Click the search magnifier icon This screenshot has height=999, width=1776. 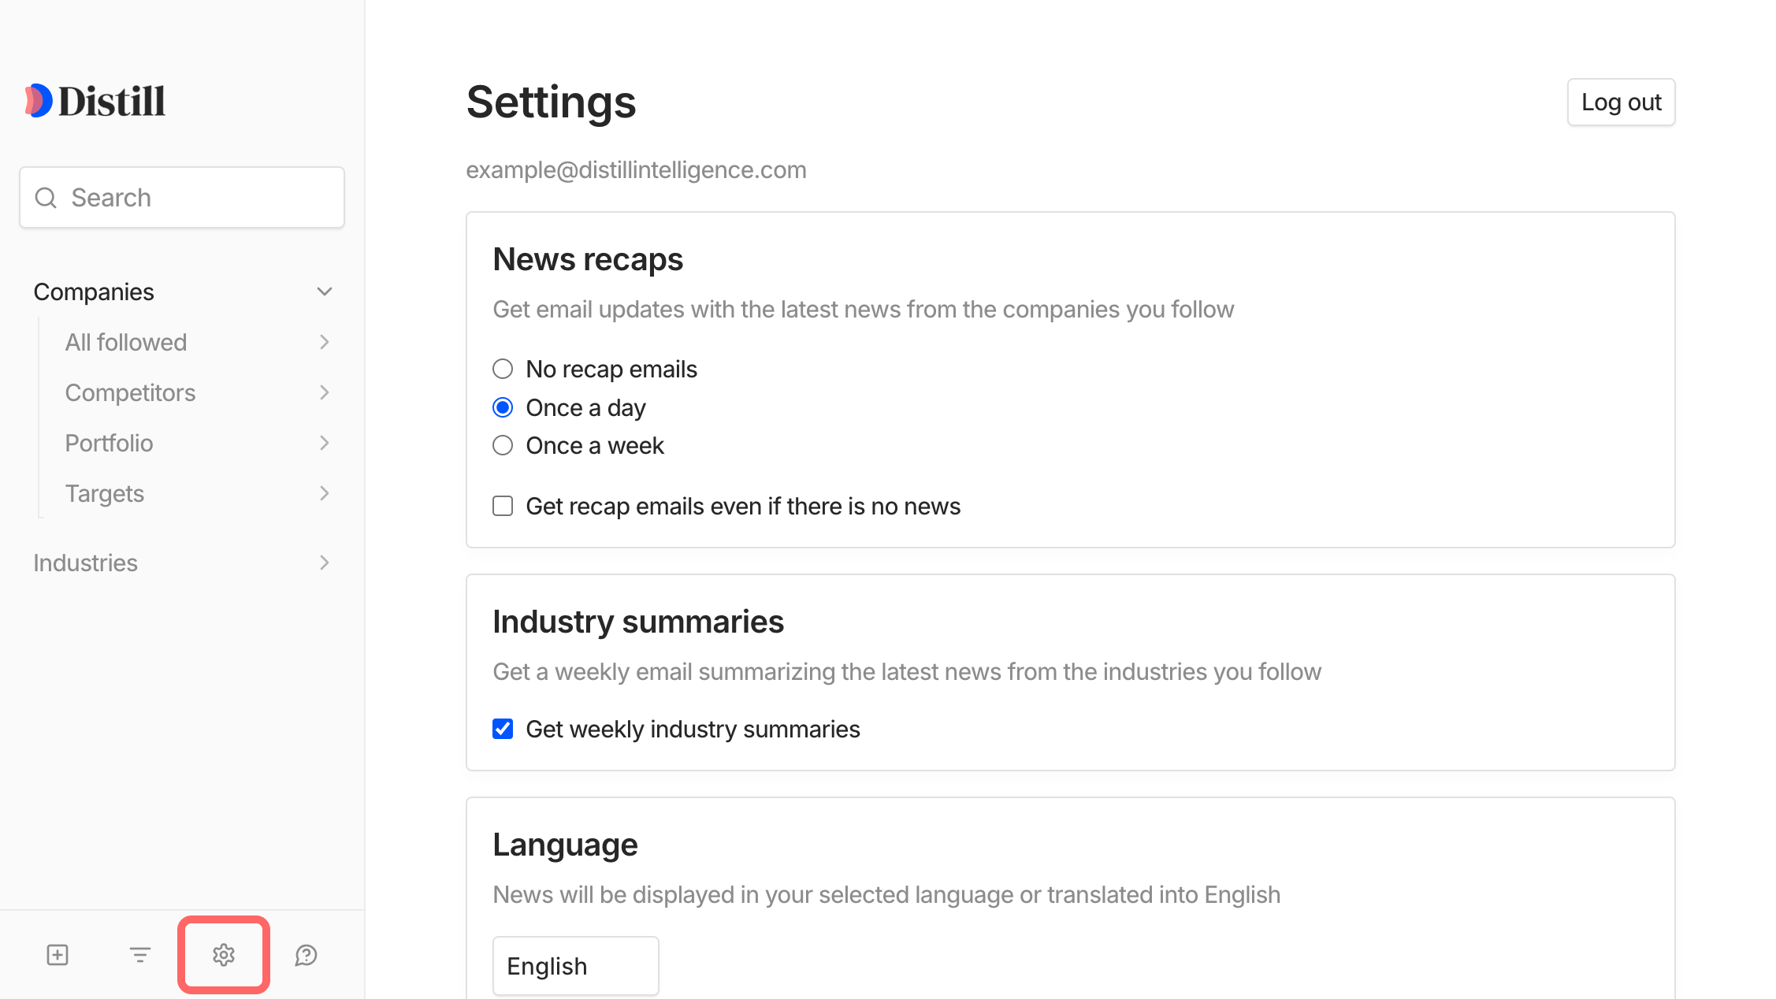coord(45,197)
